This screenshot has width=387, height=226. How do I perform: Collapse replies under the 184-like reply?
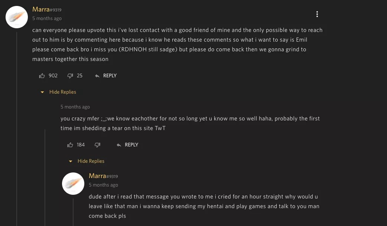(91, 161)
